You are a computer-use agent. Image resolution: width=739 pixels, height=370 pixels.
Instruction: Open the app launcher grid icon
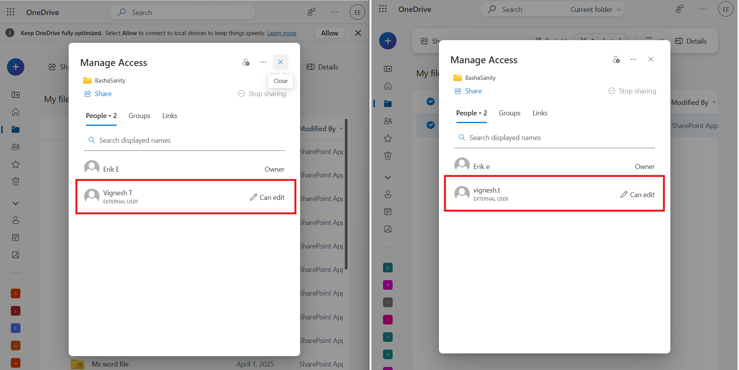click(10, 12)
